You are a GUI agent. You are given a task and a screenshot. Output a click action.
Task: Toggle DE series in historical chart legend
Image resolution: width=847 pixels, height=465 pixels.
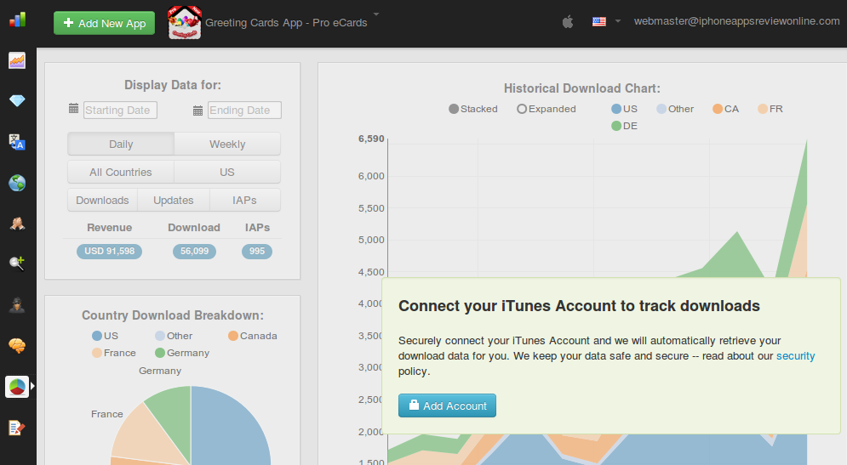point(625,126)
